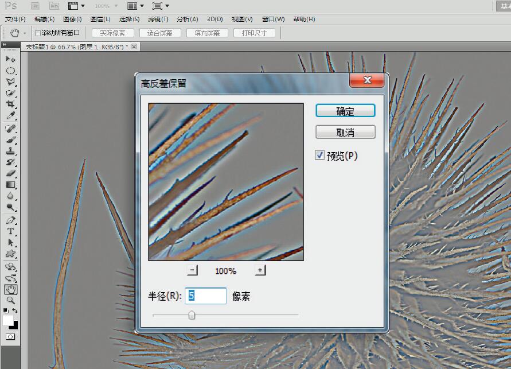Click 确定 to apply High Pass

coord(345,111)
